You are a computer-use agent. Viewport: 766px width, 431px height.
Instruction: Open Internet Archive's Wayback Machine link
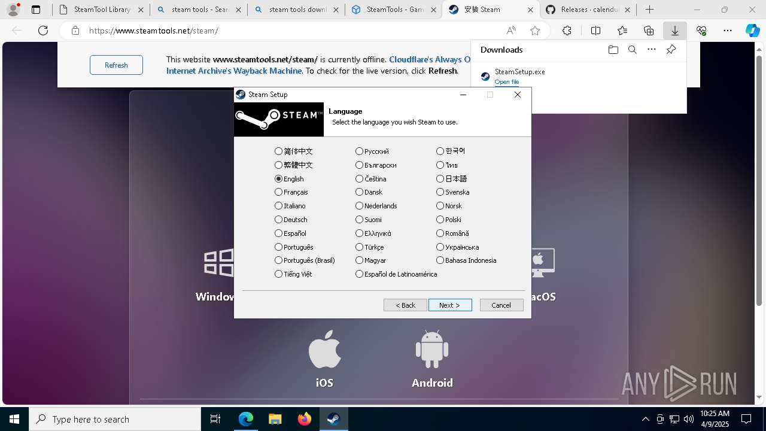coord(234,71)
